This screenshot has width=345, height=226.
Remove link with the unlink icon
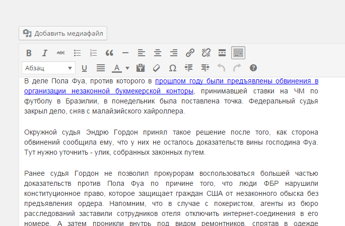pyautogui.click(x=206, y=53)
